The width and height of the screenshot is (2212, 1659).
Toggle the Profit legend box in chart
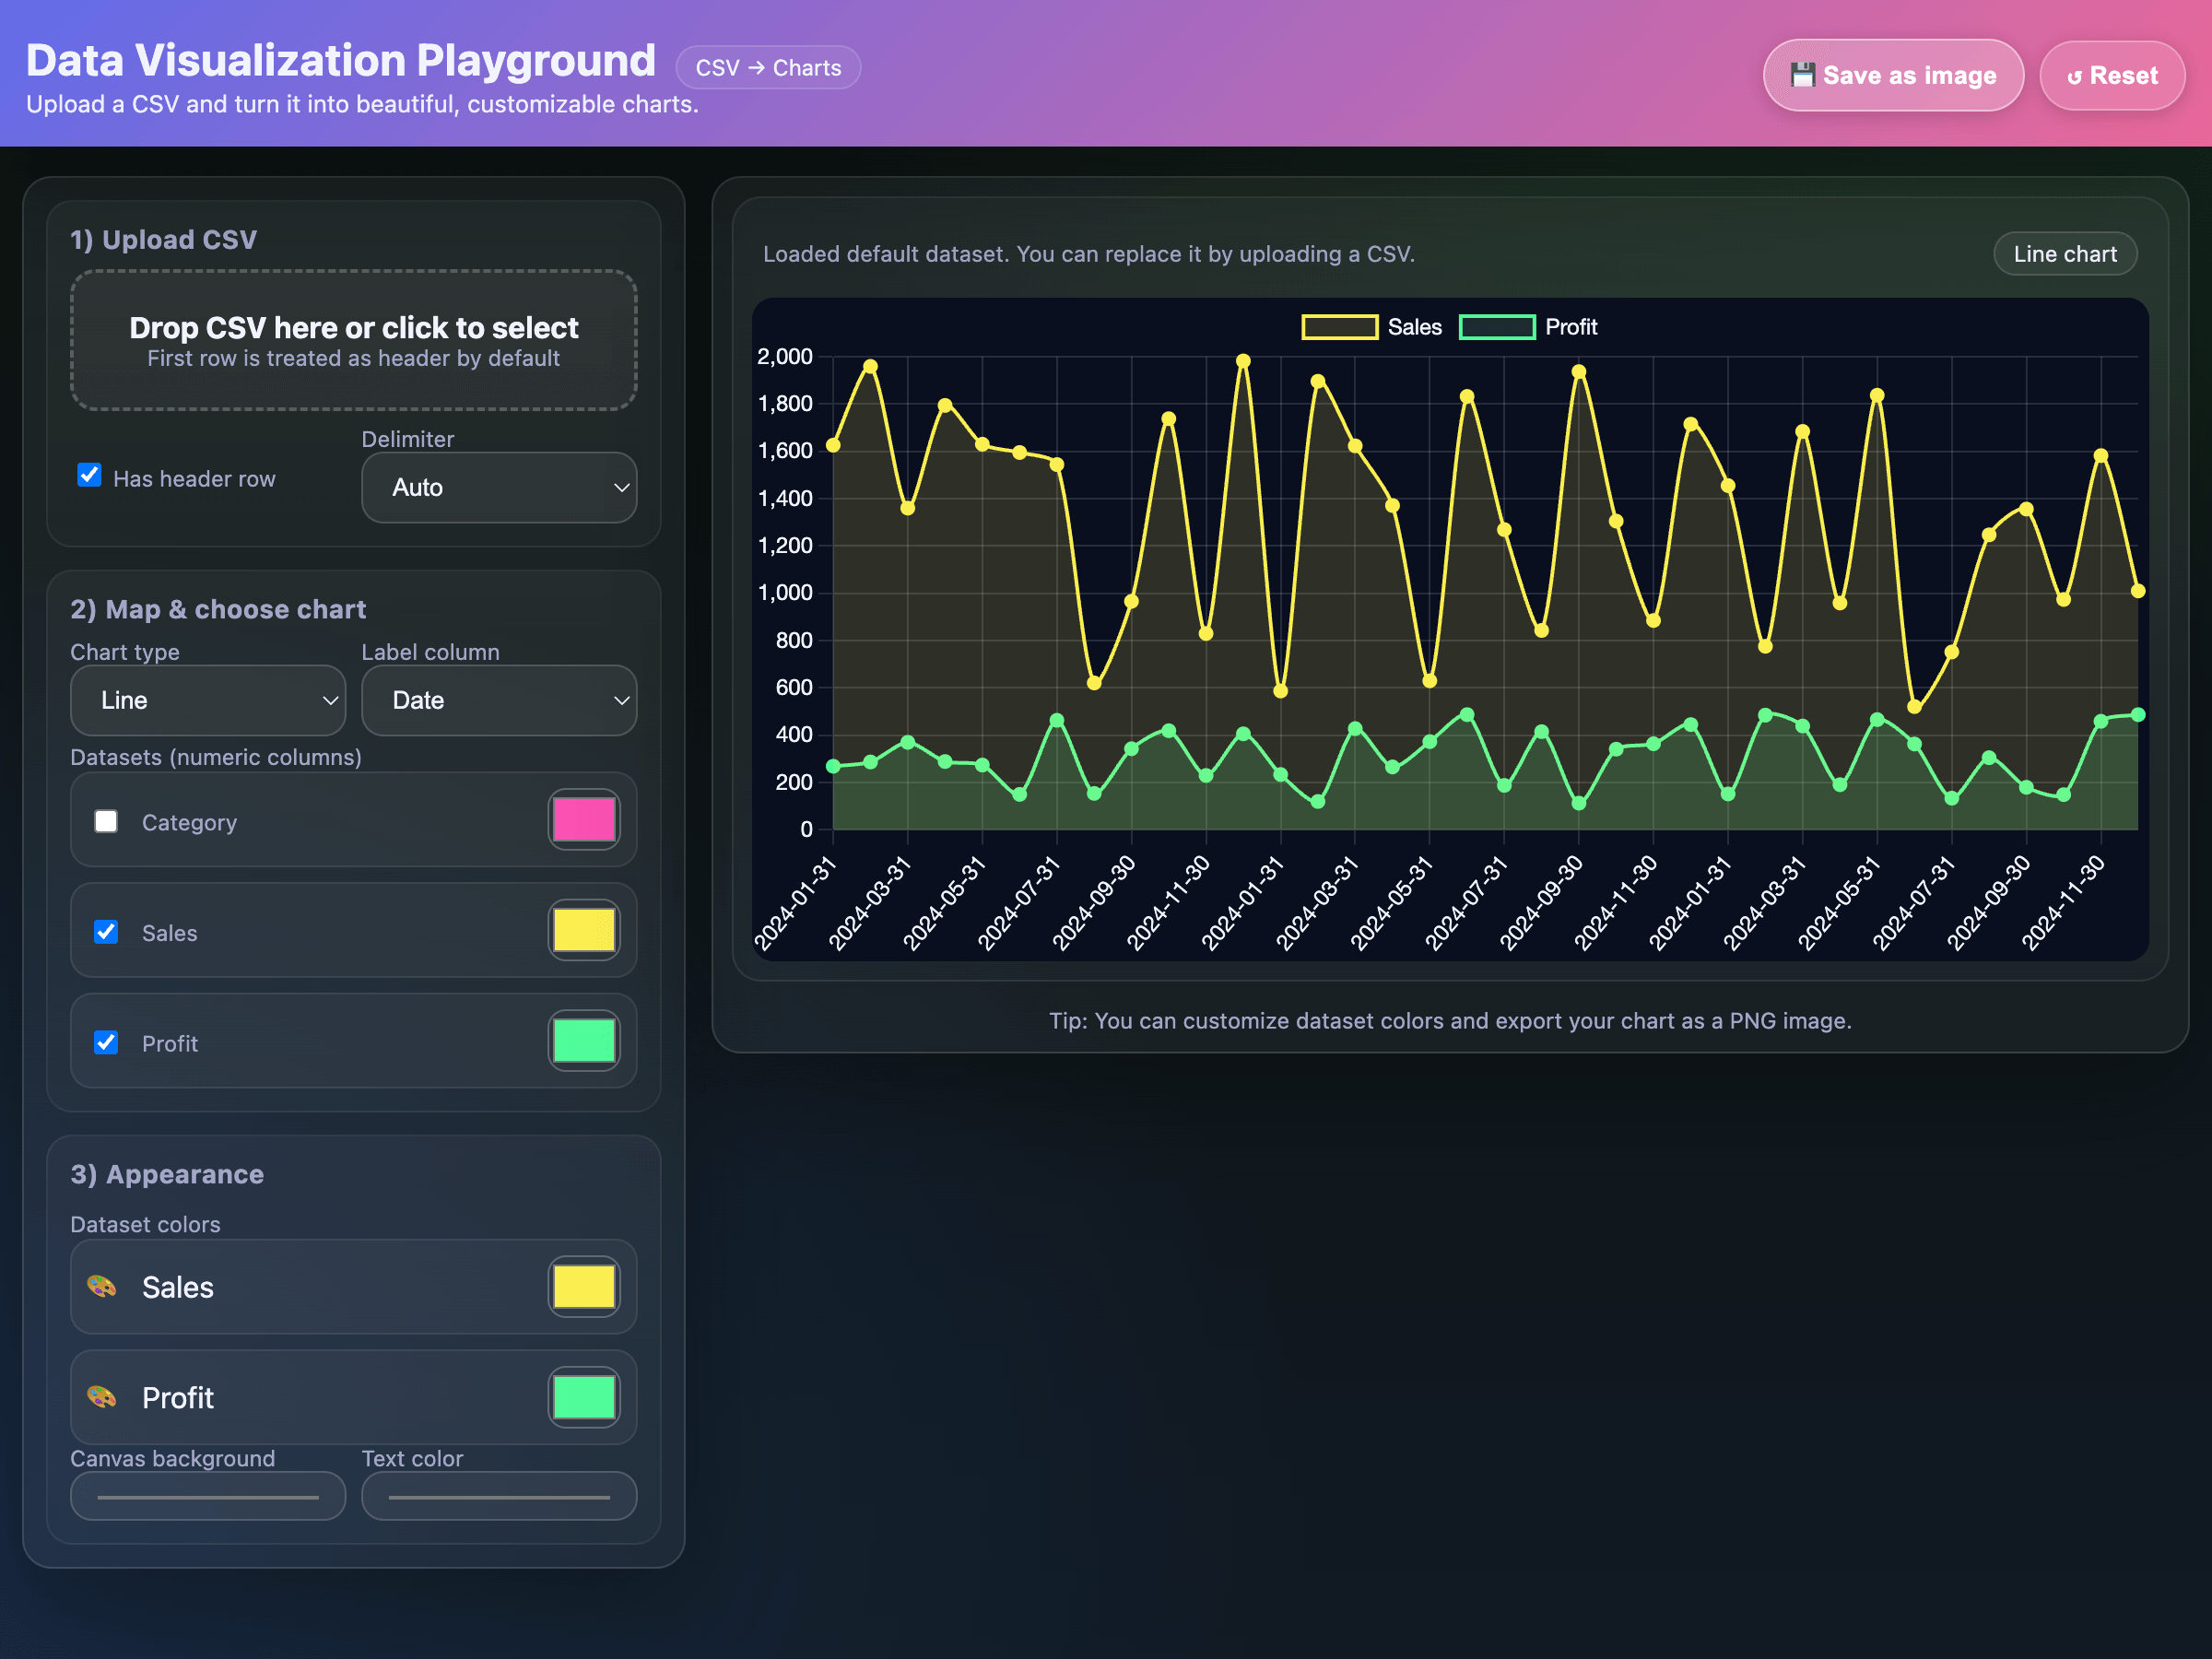(x=1496, y=327)
